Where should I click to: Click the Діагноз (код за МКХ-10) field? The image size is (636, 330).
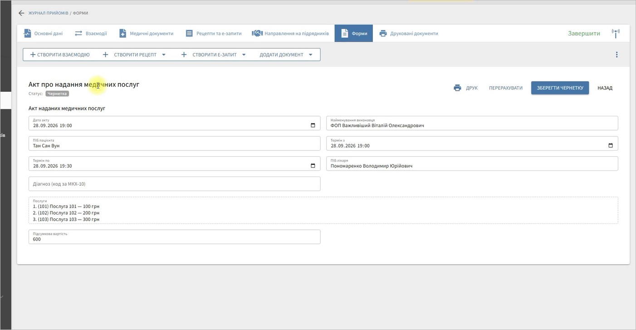coord(174,184)
